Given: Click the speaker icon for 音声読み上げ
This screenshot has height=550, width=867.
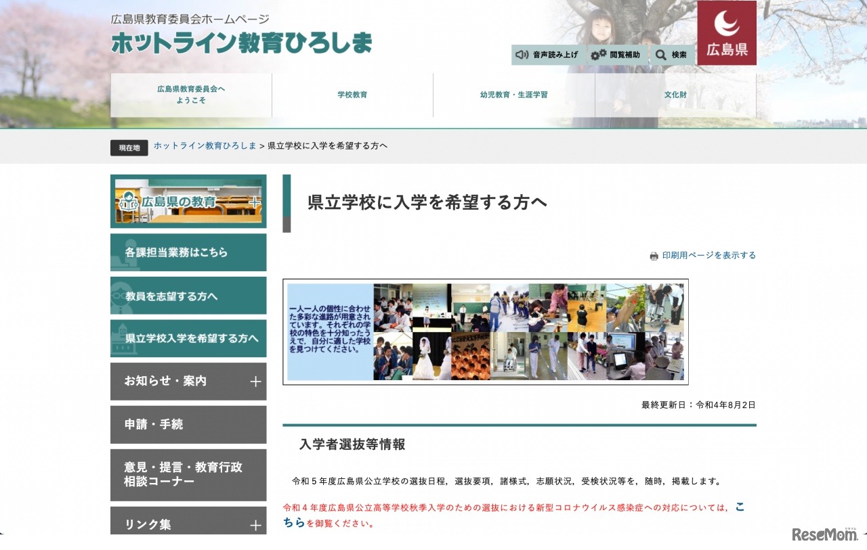Looking at the screenshot, I should [522, 55].
